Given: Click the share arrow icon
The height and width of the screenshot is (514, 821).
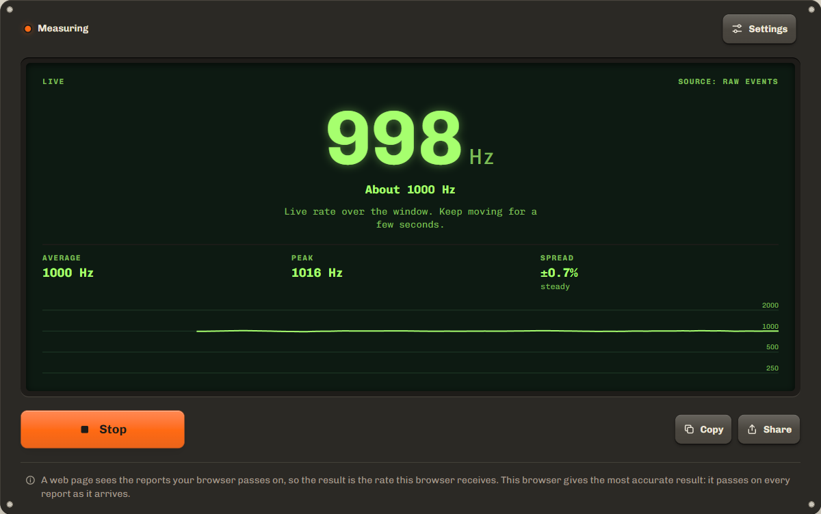Looking at the screenshot, I should pos(752,429).
